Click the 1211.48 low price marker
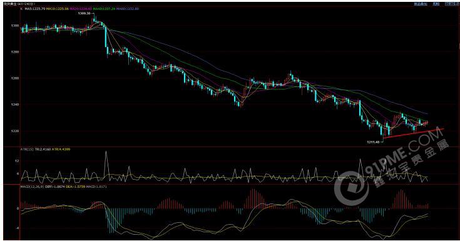This screenshot has width=460, height=241. (373, 141)
